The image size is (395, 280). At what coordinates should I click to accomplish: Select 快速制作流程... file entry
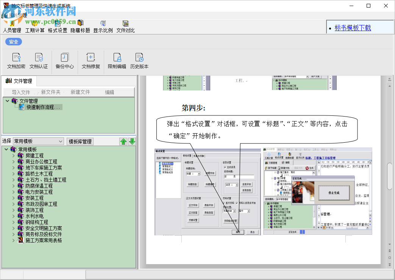[x=44, y=107]
